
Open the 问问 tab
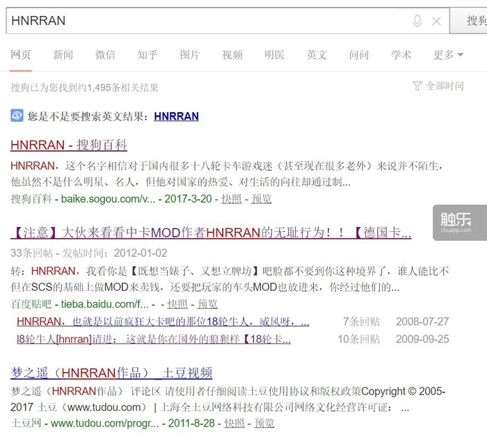tap(359, 55)
